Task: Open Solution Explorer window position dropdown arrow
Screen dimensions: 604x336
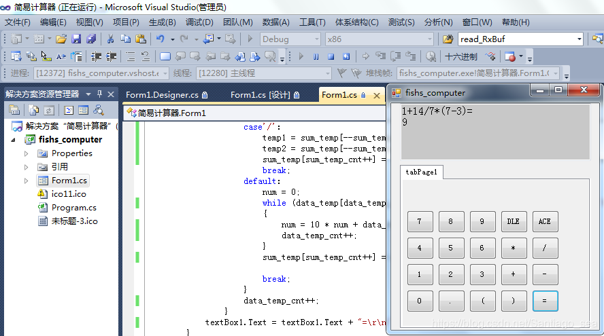Action: coord(88,94)
